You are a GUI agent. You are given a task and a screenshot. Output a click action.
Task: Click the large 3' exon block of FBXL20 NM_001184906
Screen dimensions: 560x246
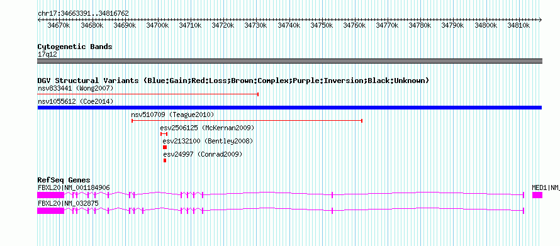[51, 195]
